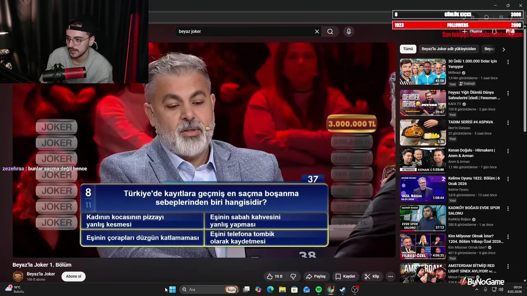Viewport: 527px width, 296px height.
Task: Start voice search with the microphone icon
Action: (x=349, y=31)
